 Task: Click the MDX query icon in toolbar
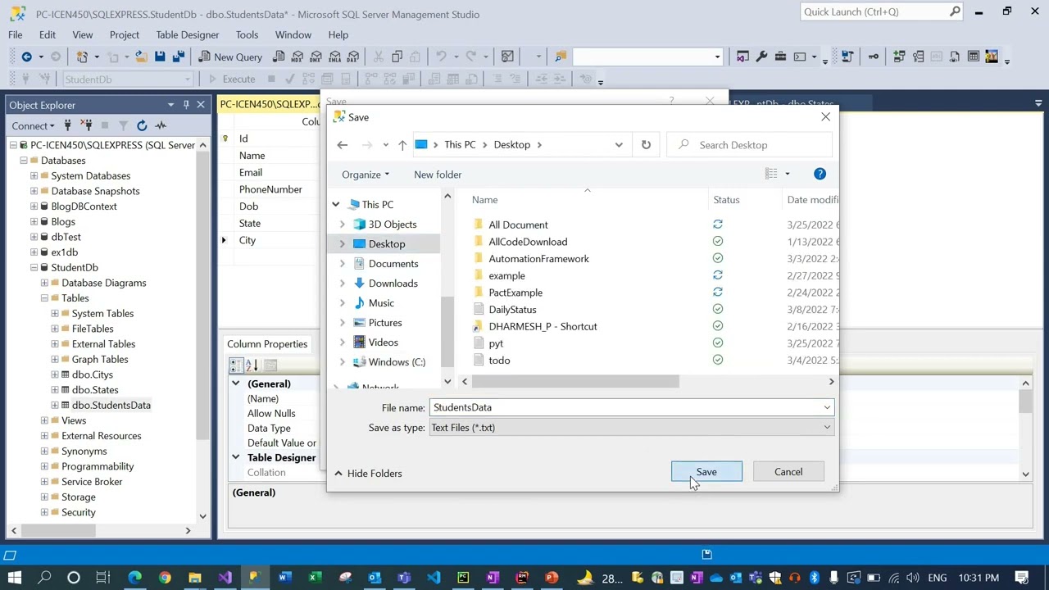pyautogui.click(x=297, y=57)
